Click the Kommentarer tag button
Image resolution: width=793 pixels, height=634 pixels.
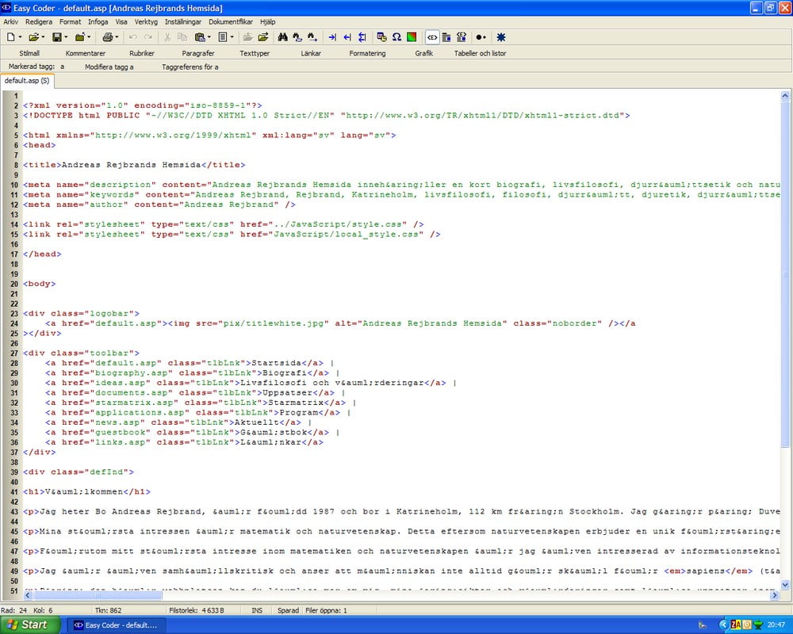click(86, 53)
